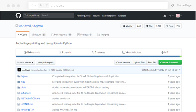196x112 pixels.
Task: Open the notifications bell
Action: [x=165, y=16]
